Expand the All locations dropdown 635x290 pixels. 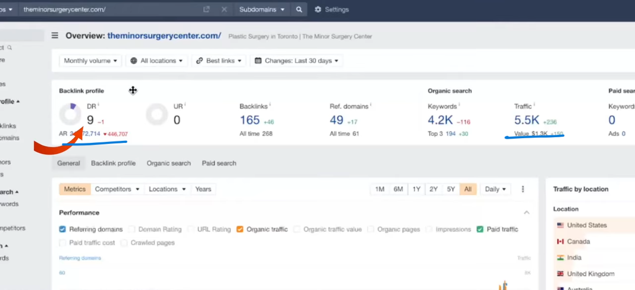(x=157, y=61)
